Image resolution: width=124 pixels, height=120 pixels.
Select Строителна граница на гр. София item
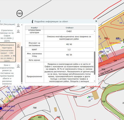7,36
